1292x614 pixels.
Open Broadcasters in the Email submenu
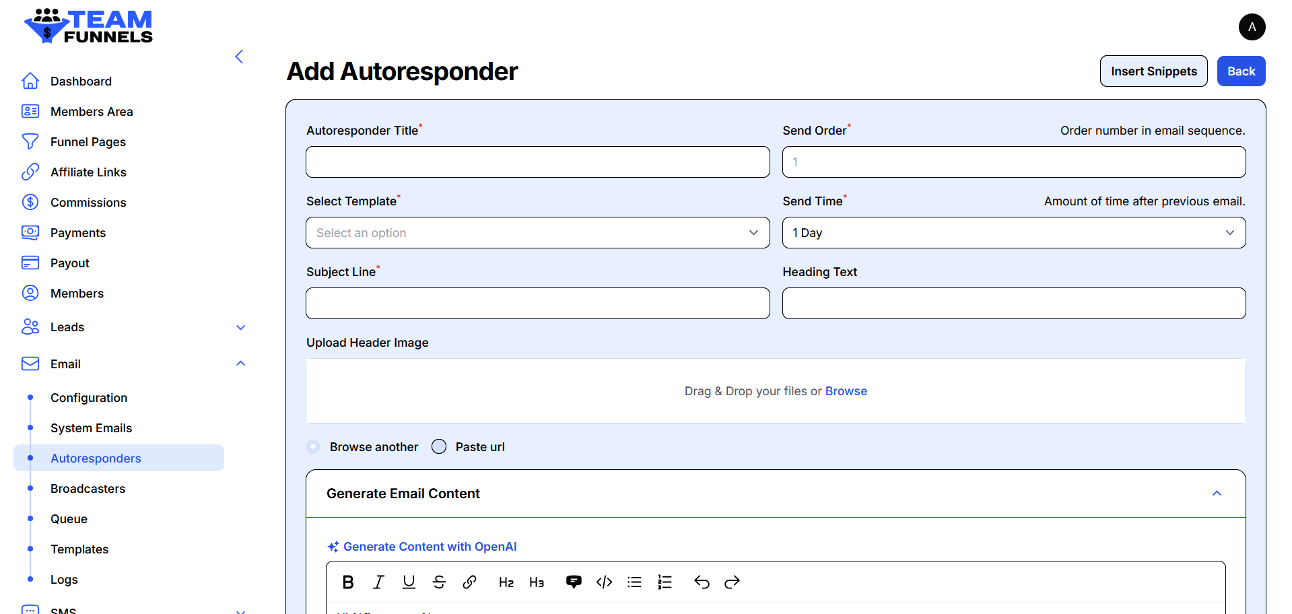click(88, 489)
